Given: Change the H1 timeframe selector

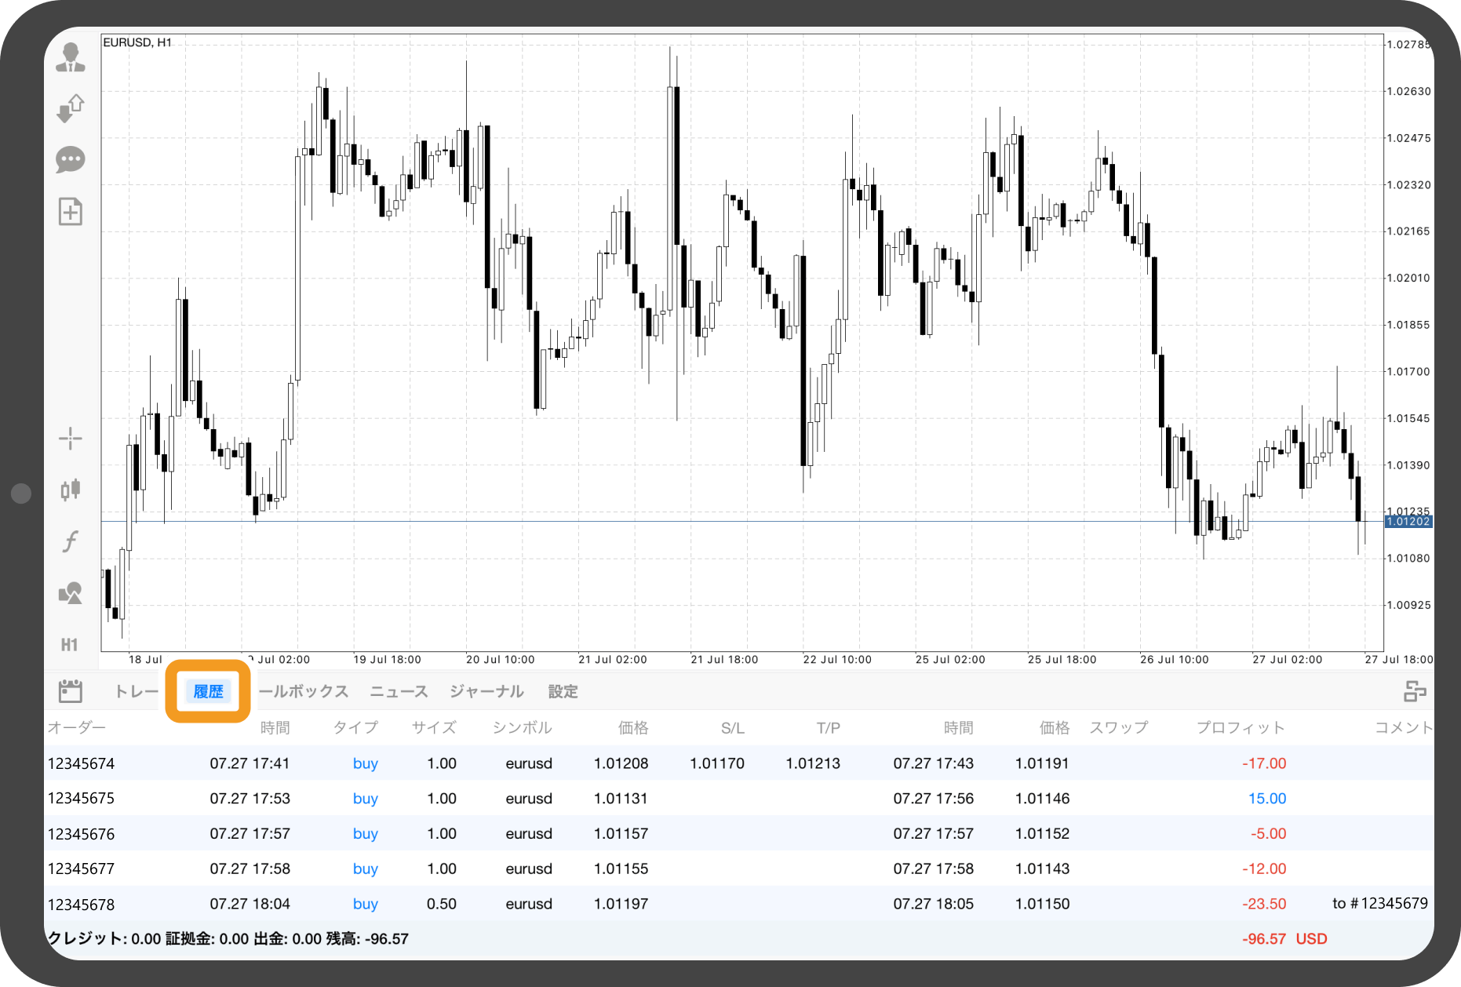Looking at the screenshot, I should 70,645.
